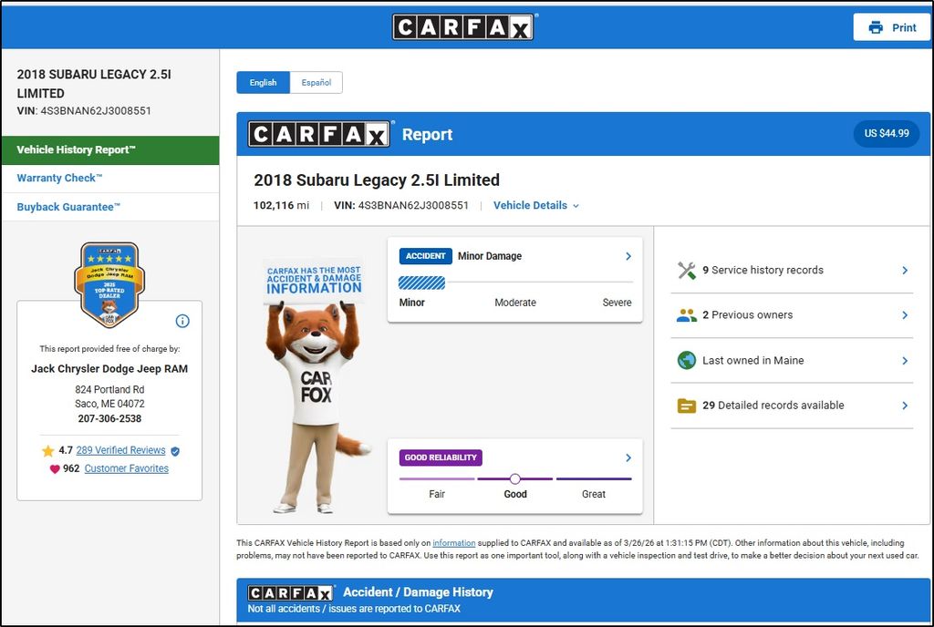Open the Customer Favorites link
This screenshot has width=934, height=627.
pyautogui.click(x=126, y=468)
